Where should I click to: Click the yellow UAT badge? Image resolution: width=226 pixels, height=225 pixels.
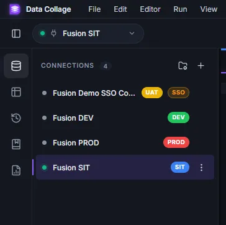(x=152, y=93)
